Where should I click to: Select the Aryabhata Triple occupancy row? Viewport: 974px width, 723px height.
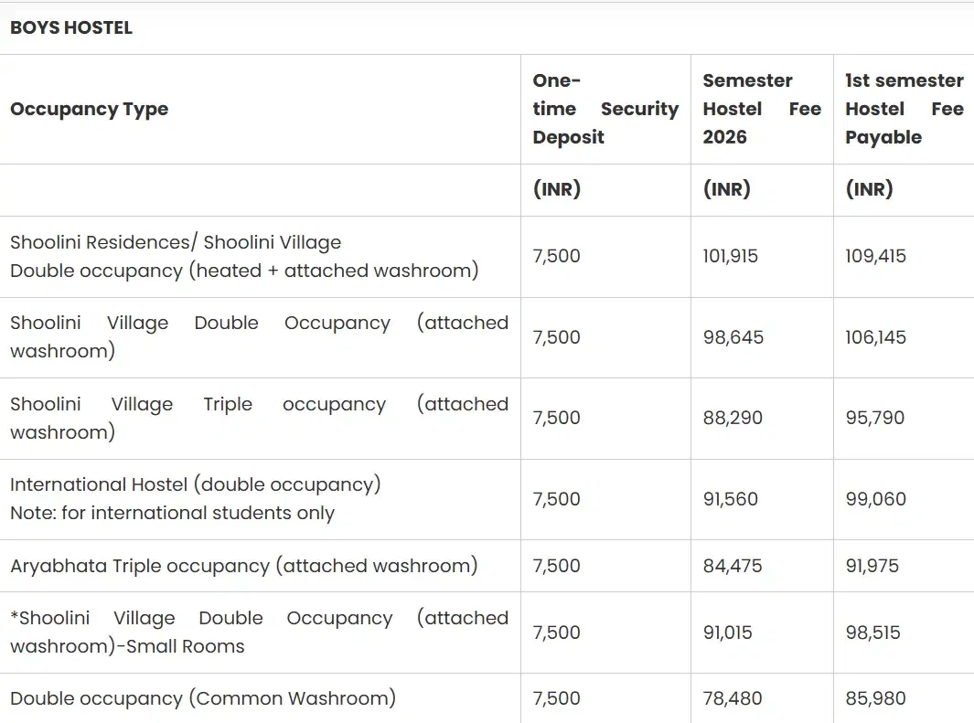click(x=242, y=565)
